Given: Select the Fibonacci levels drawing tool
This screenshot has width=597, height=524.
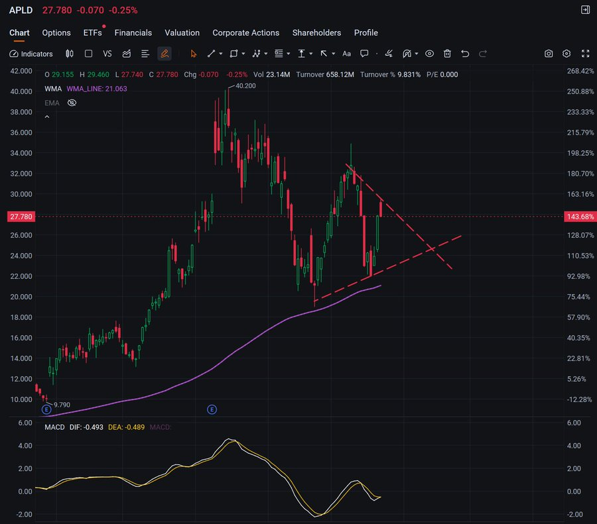Looking at the screenshot, I should (x=279, y=54).
